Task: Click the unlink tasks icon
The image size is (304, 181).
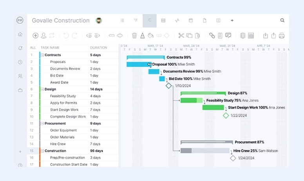Action: pos(120,36)
